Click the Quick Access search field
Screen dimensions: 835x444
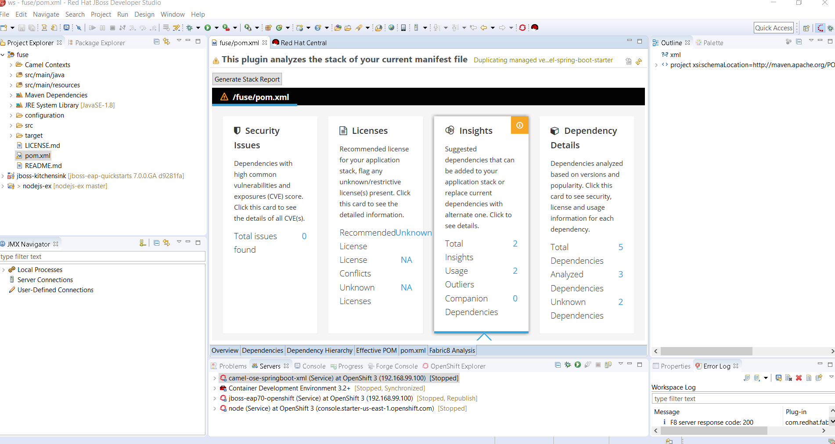(x=774, y=28)
